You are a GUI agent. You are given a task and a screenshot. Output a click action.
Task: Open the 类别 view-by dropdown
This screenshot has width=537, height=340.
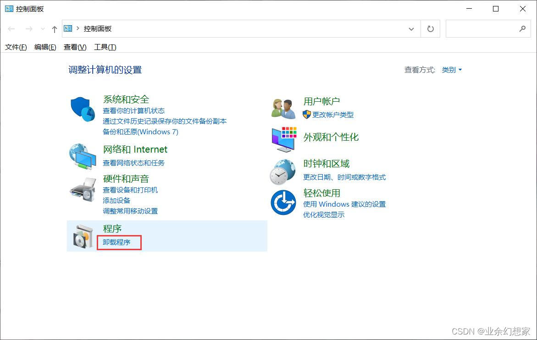tap(452, 70)
